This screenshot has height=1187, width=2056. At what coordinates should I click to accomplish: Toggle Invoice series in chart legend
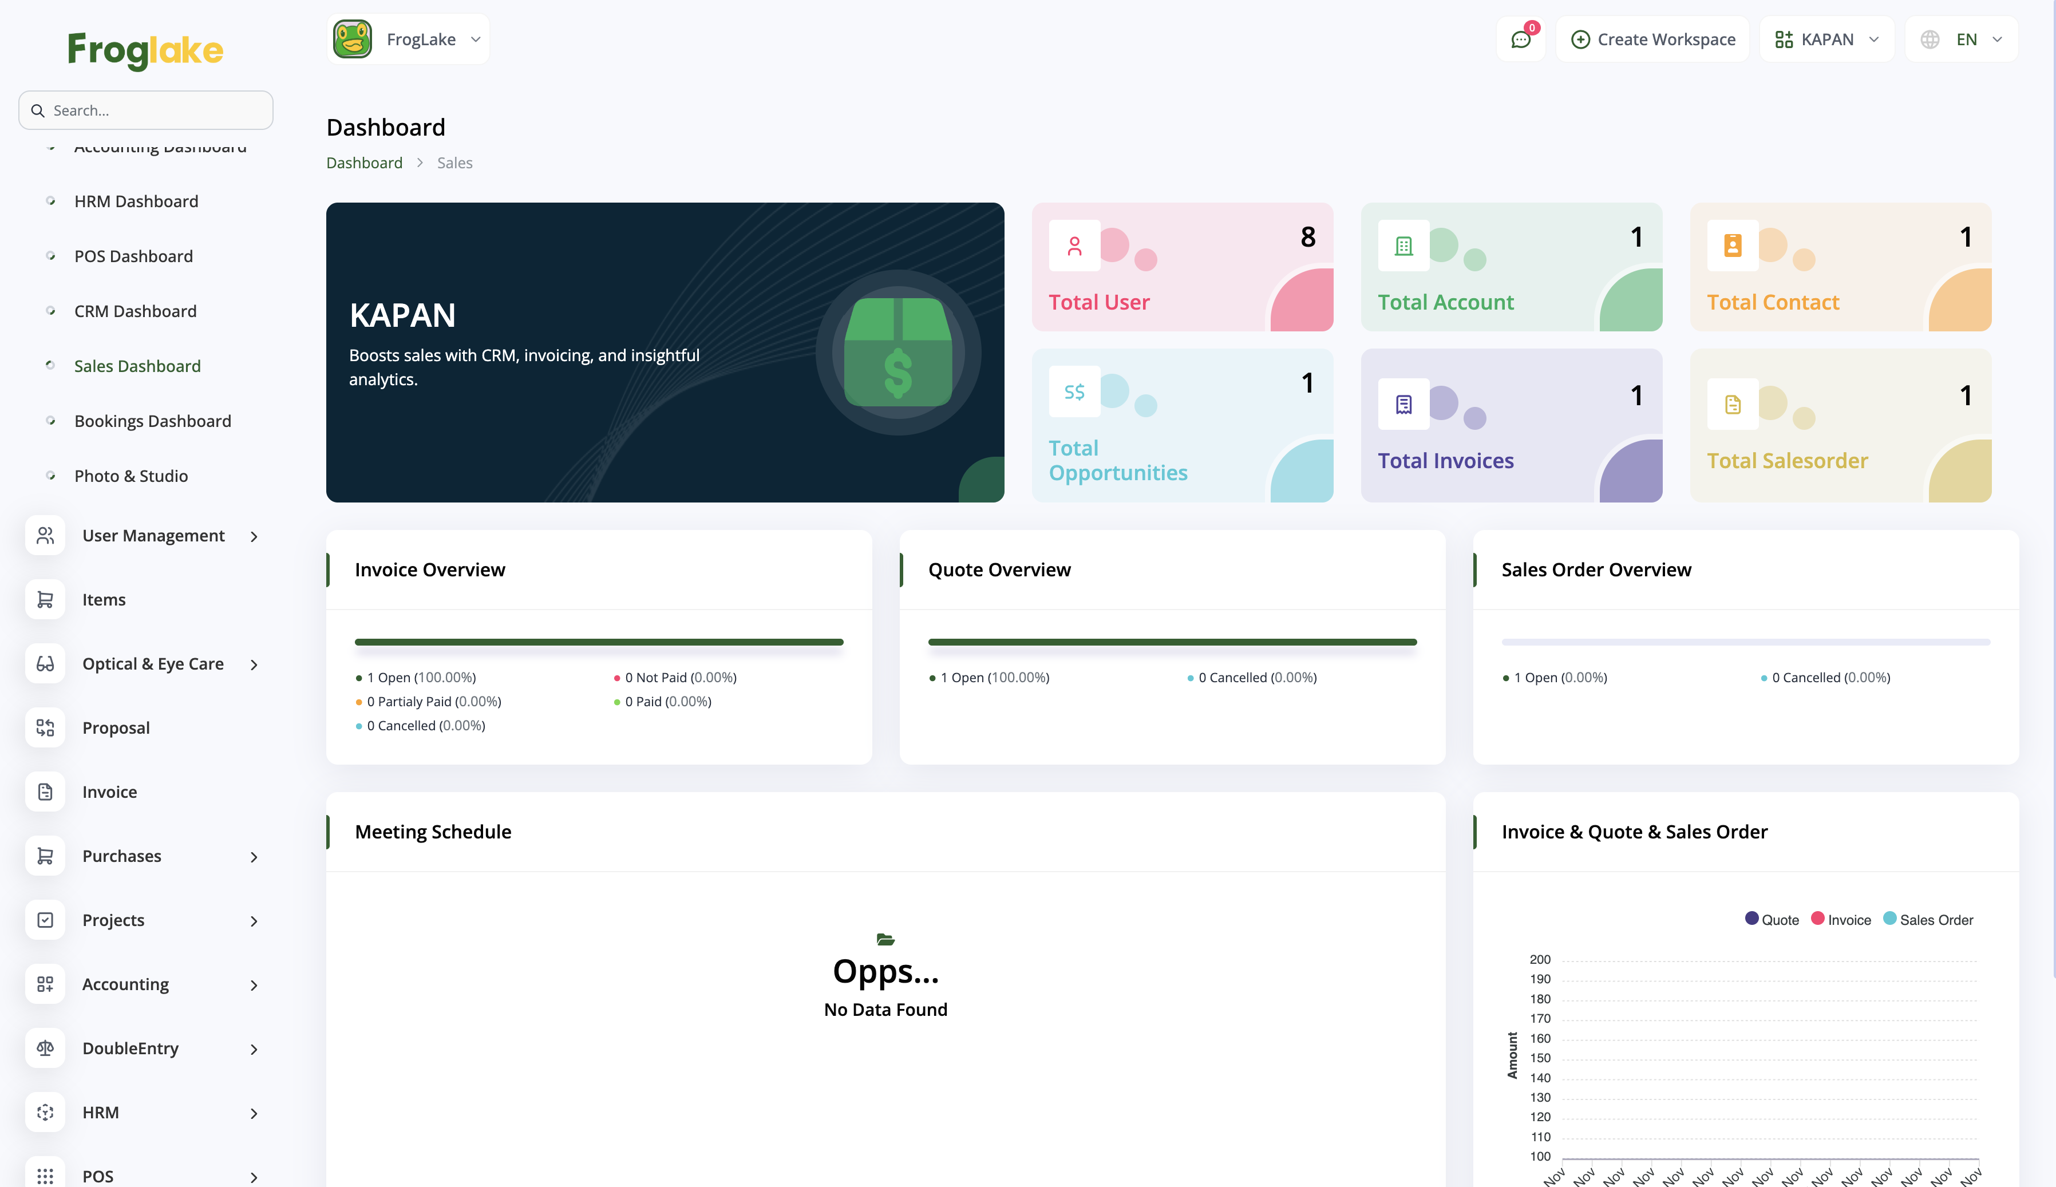point(1841,920)
